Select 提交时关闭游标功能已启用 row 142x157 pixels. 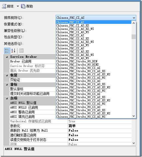coord(33,94)
